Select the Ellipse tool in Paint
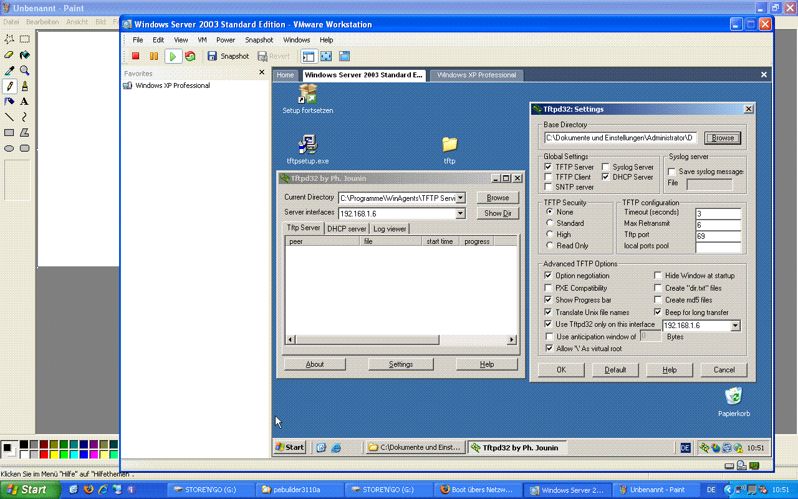The height and width of the screenshot is (499, 798). pyautogui.click(x=9, y=148)
